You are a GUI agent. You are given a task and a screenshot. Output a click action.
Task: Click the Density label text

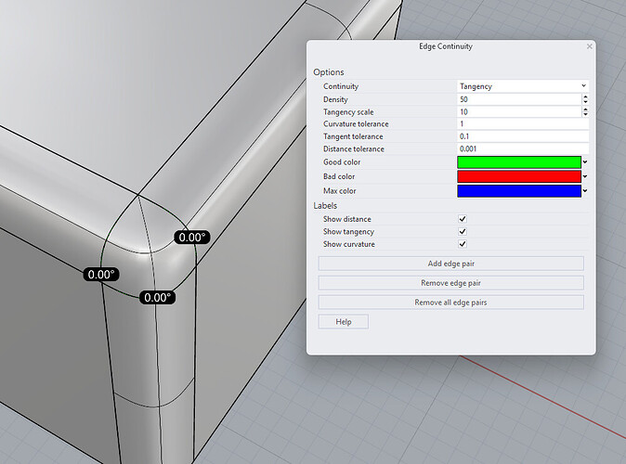click(x=335, y=99)
